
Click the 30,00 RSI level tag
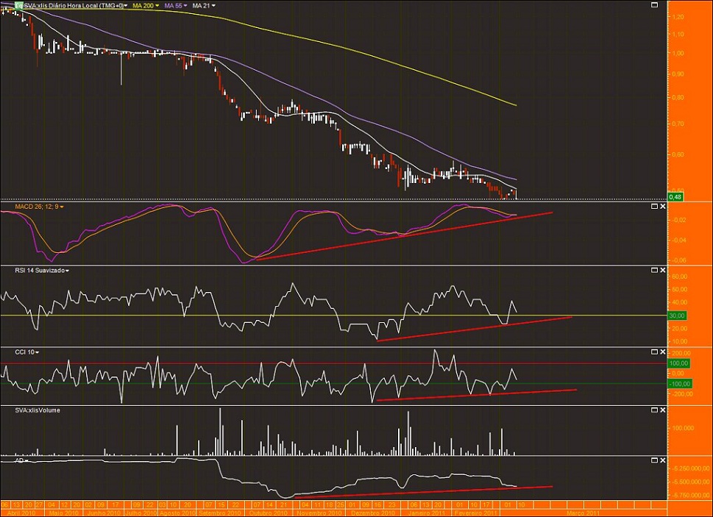[677, 315]
